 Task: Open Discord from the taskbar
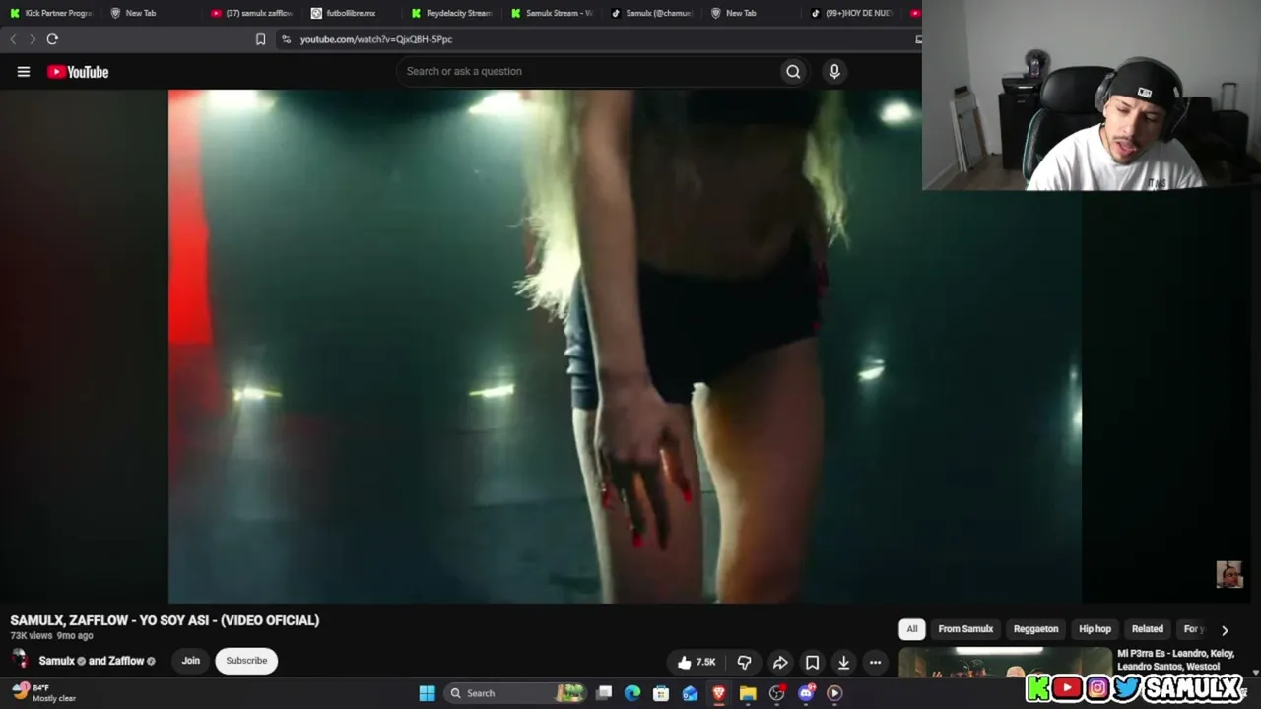[x=806, y=693]
